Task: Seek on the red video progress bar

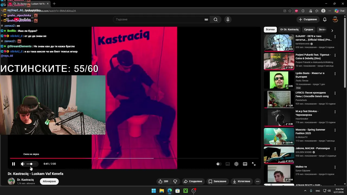Action: pyautogui.click(x=134, y=158)
